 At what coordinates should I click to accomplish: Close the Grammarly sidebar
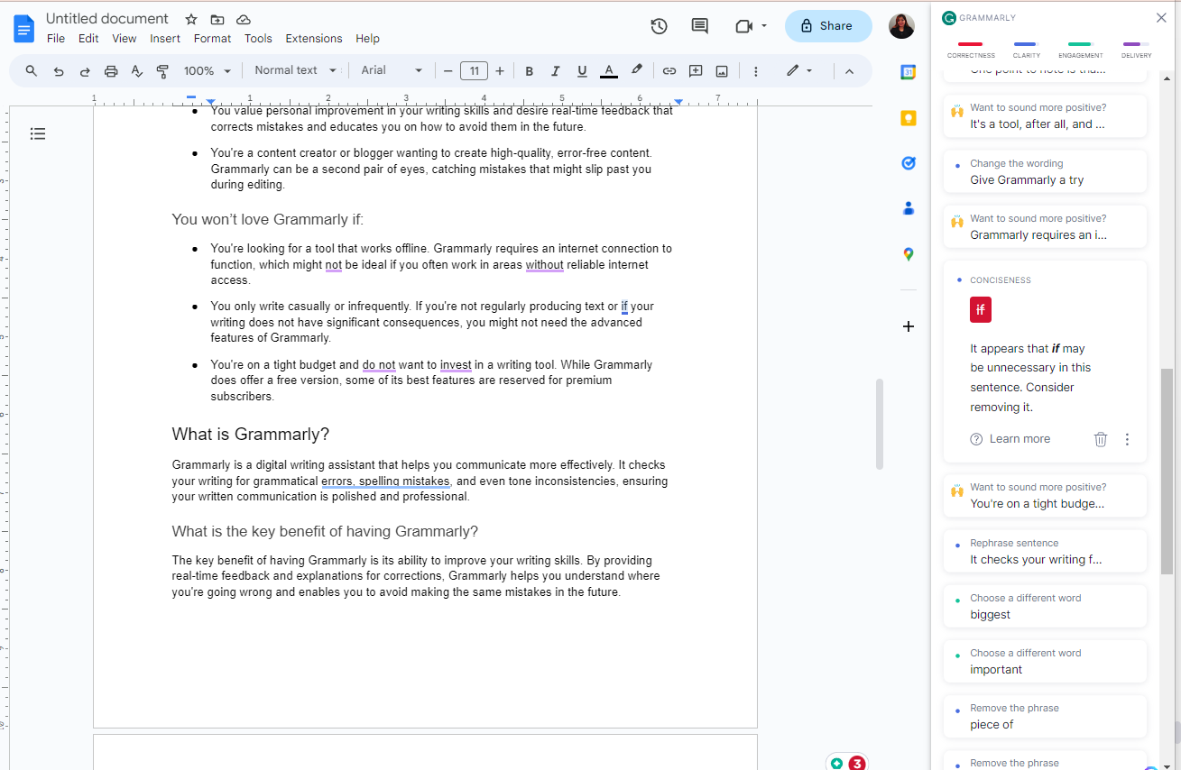1161,17
